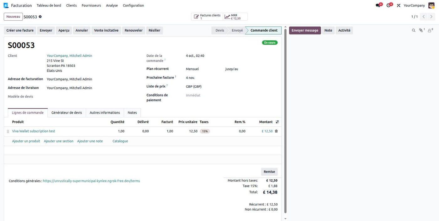Open the Analyse menu
This screenshot has width=439, height=221.
pos(112,5)
